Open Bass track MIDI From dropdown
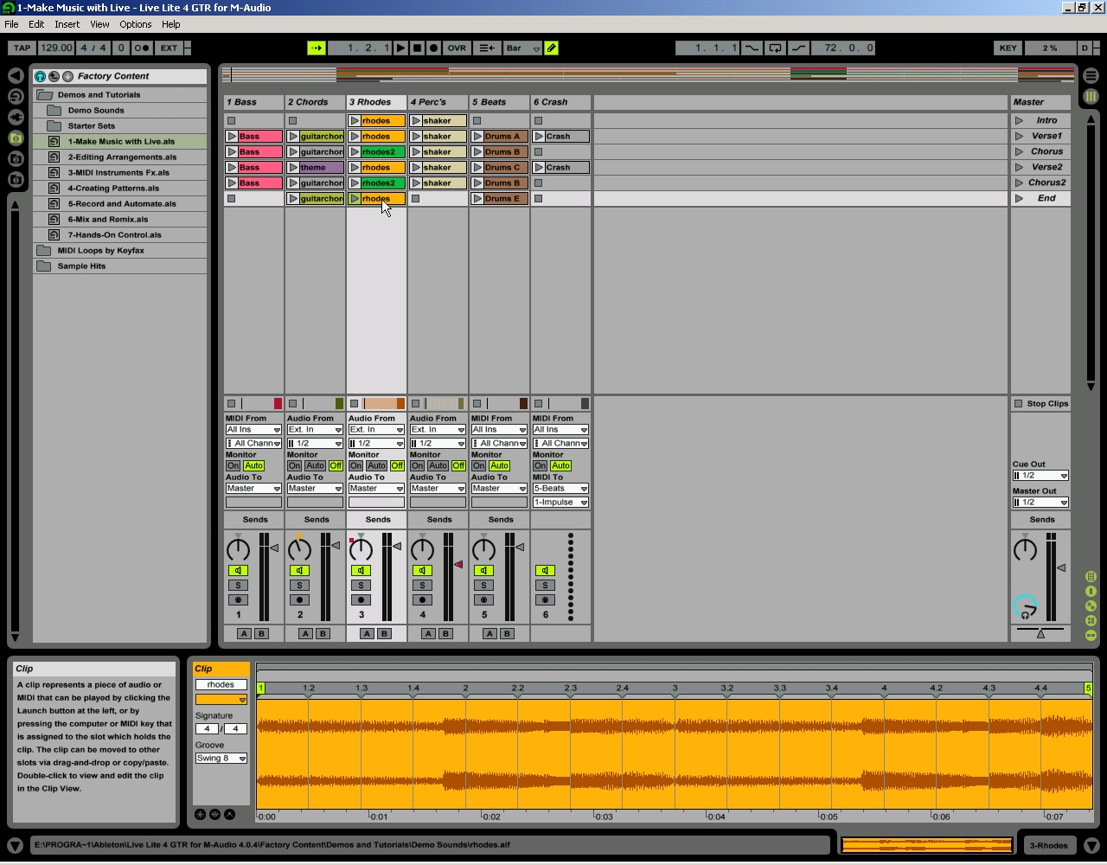Viewport: 1107px width, 865px height. [253, 430]
